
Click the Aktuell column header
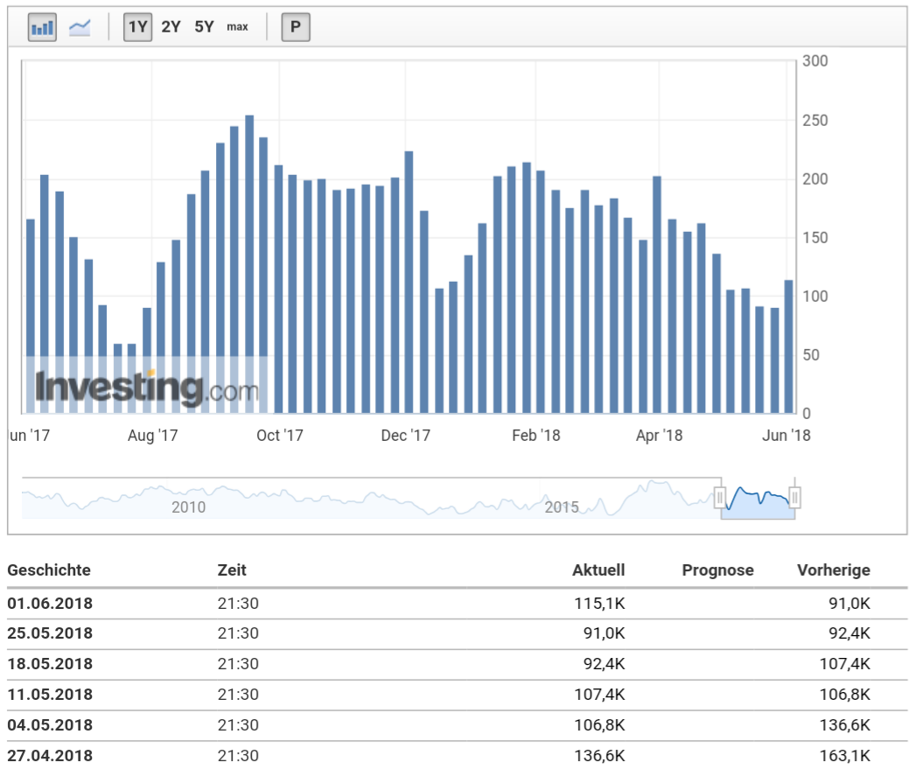tap(598, 570)
